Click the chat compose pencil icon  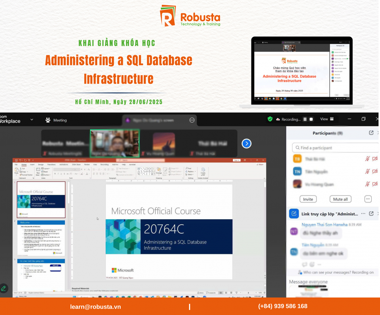(x=294, y=214)
